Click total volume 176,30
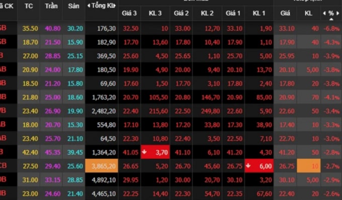This screenshot has height=200, width=342. [x=107, y=29]
